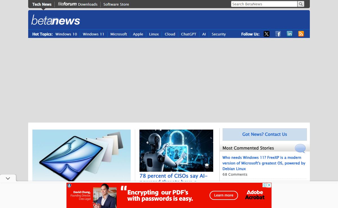Image resolution: width=338 pixels, height=208 pixels.
Task: Select the Tech News tab
Action: tap(41, 4)
